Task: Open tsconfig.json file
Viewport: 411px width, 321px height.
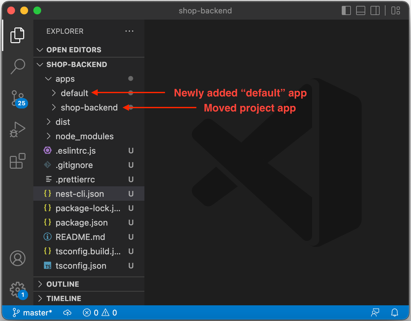Action: [89, 266]
